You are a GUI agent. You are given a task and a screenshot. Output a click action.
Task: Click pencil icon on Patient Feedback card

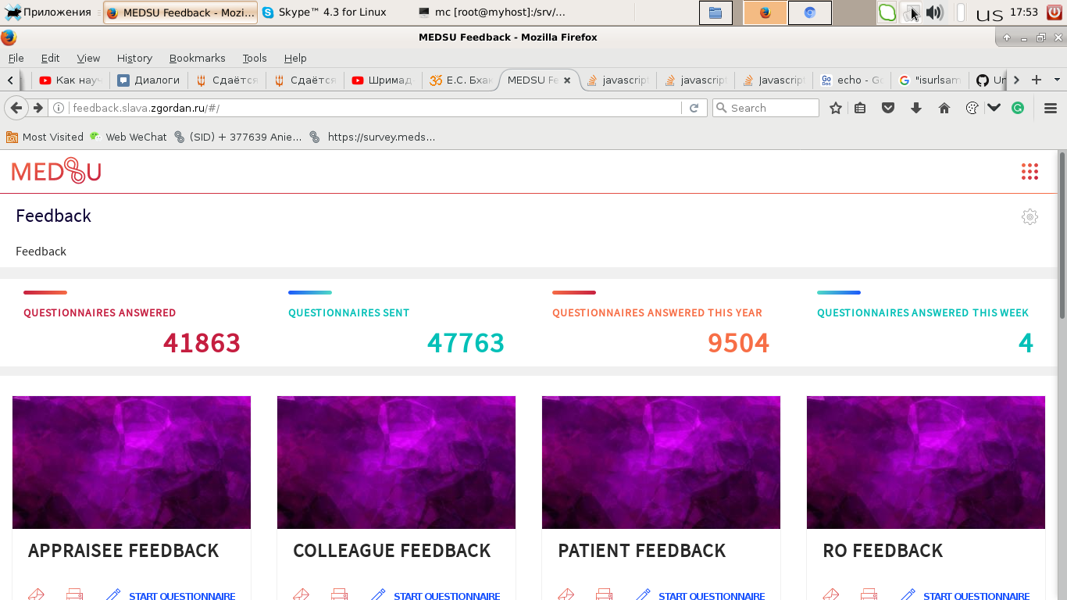tap(643, 595)
